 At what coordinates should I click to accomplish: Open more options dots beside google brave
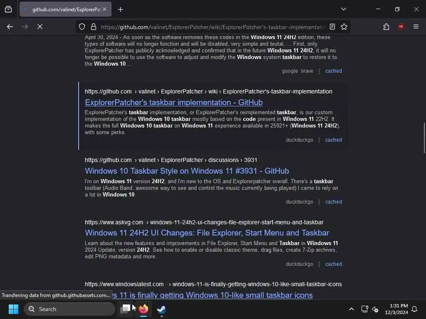pyautogui.click(x=319, y=71)
